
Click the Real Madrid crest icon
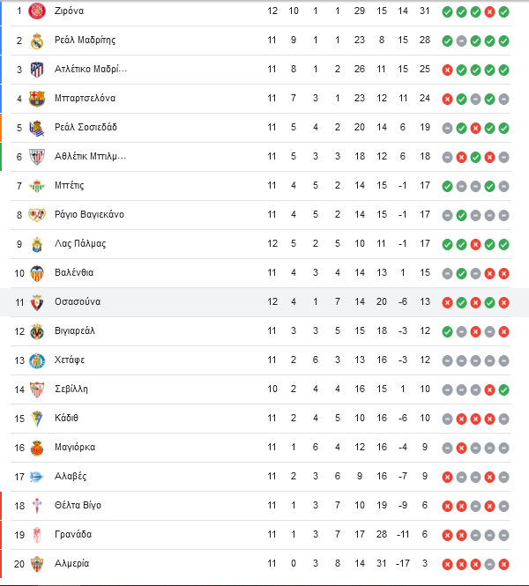[37, 41]
